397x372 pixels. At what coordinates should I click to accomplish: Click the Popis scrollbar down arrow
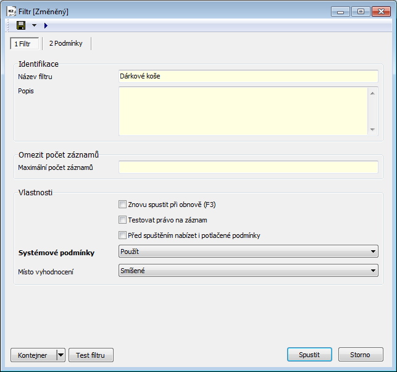[372, 130]
